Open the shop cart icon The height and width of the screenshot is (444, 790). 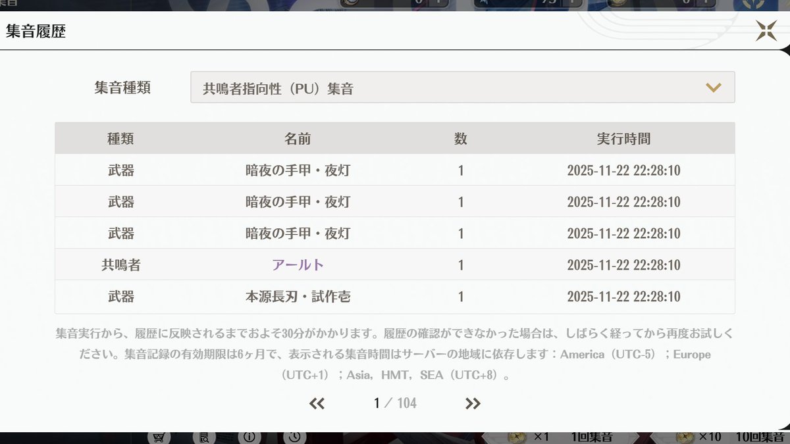(x=157, y=437)
